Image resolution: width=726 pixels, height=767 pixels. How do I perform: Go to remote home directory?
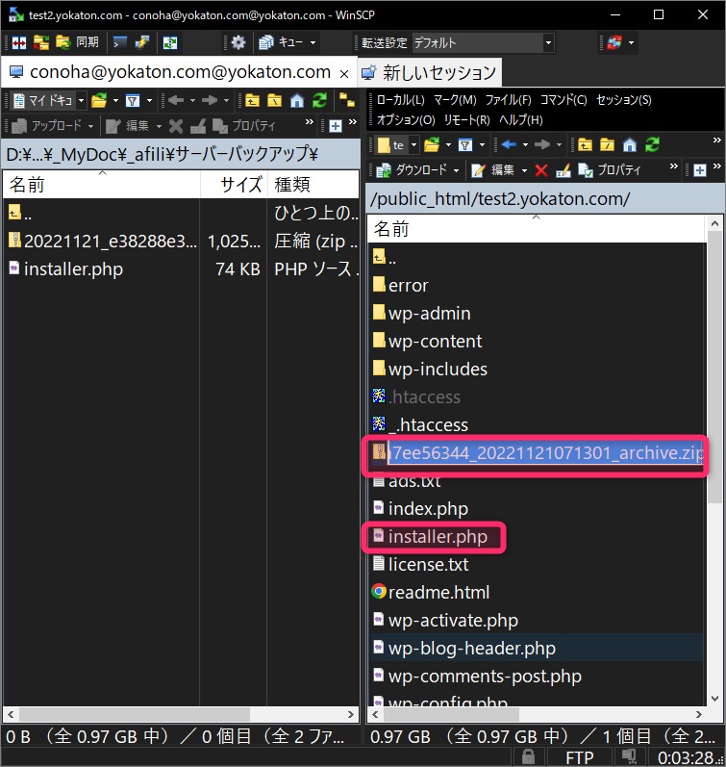630,145
